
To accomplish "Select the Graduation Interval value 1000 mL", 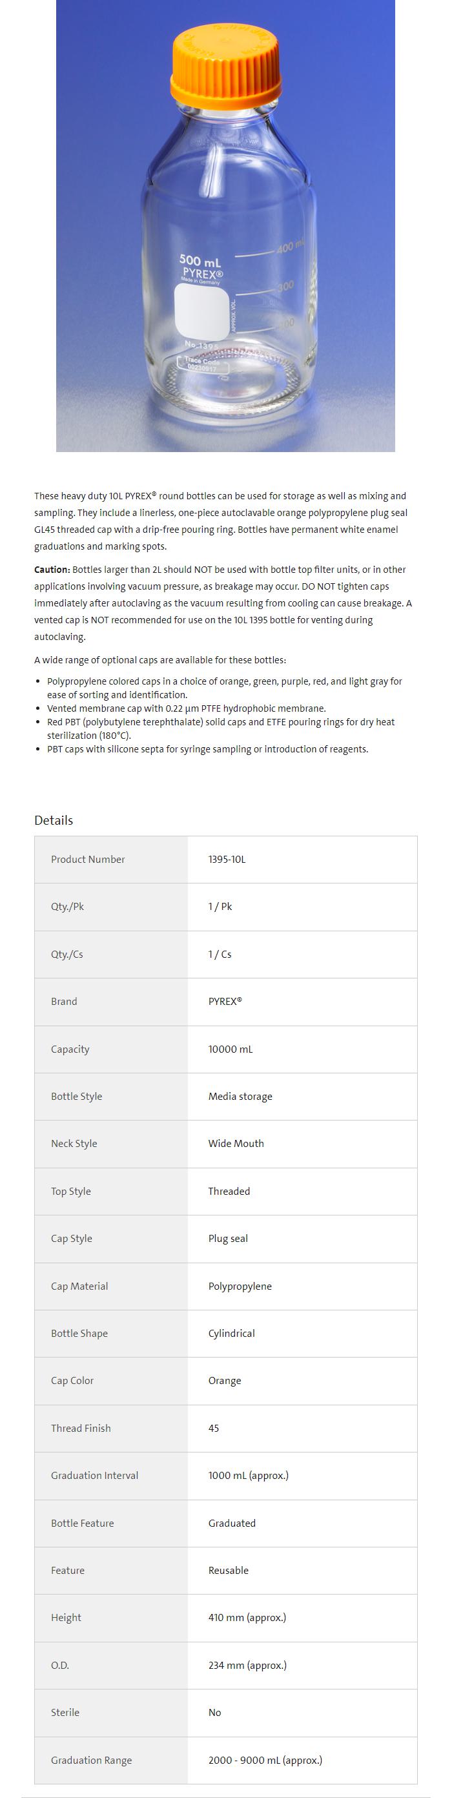I will pos(249,1475).
